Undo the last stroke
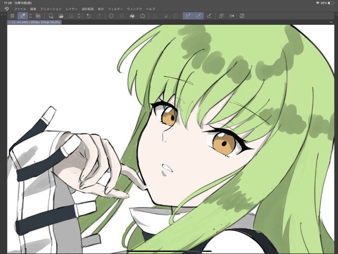The width and height of the screenshot is (338, 254). click(x=88, y=16)
